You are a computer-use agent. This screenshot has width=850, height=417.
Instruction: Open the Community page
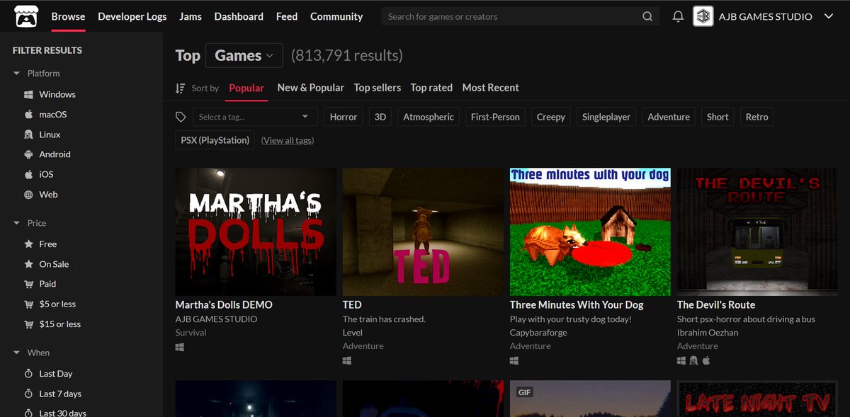336,16
